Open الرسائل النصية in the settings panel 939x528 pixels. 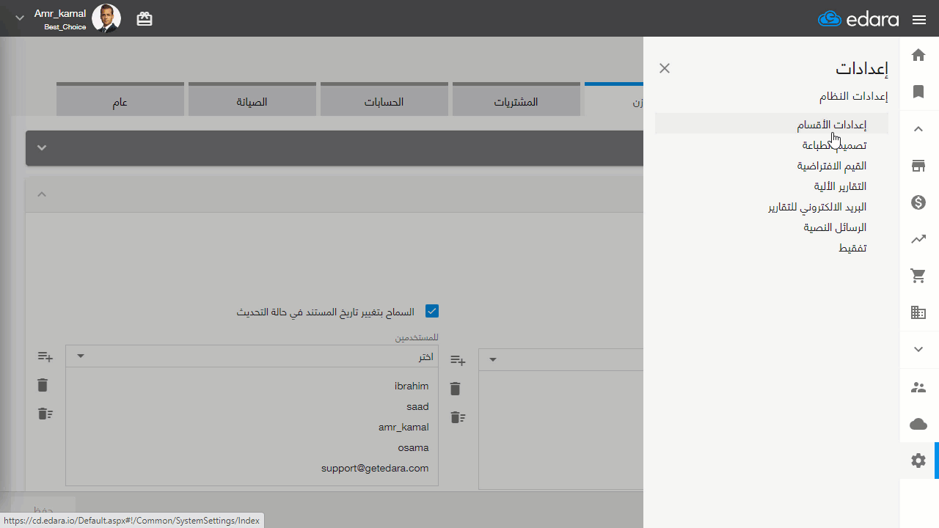835,227
